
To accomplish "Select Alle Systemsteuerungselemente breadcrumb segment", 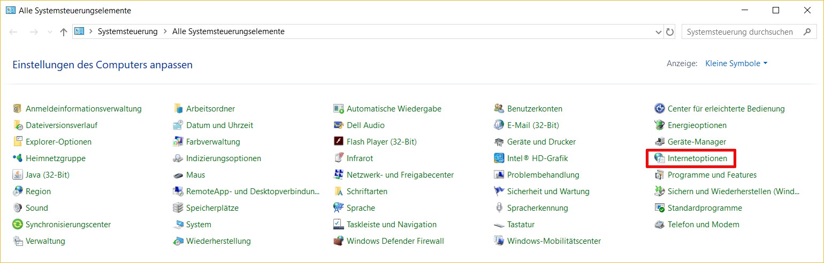I will tap(228, 31).
